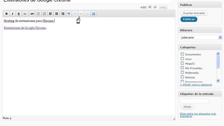Screen dimensions: 224x126
Task: Add media via second Add icon
Action: (155, 7)
